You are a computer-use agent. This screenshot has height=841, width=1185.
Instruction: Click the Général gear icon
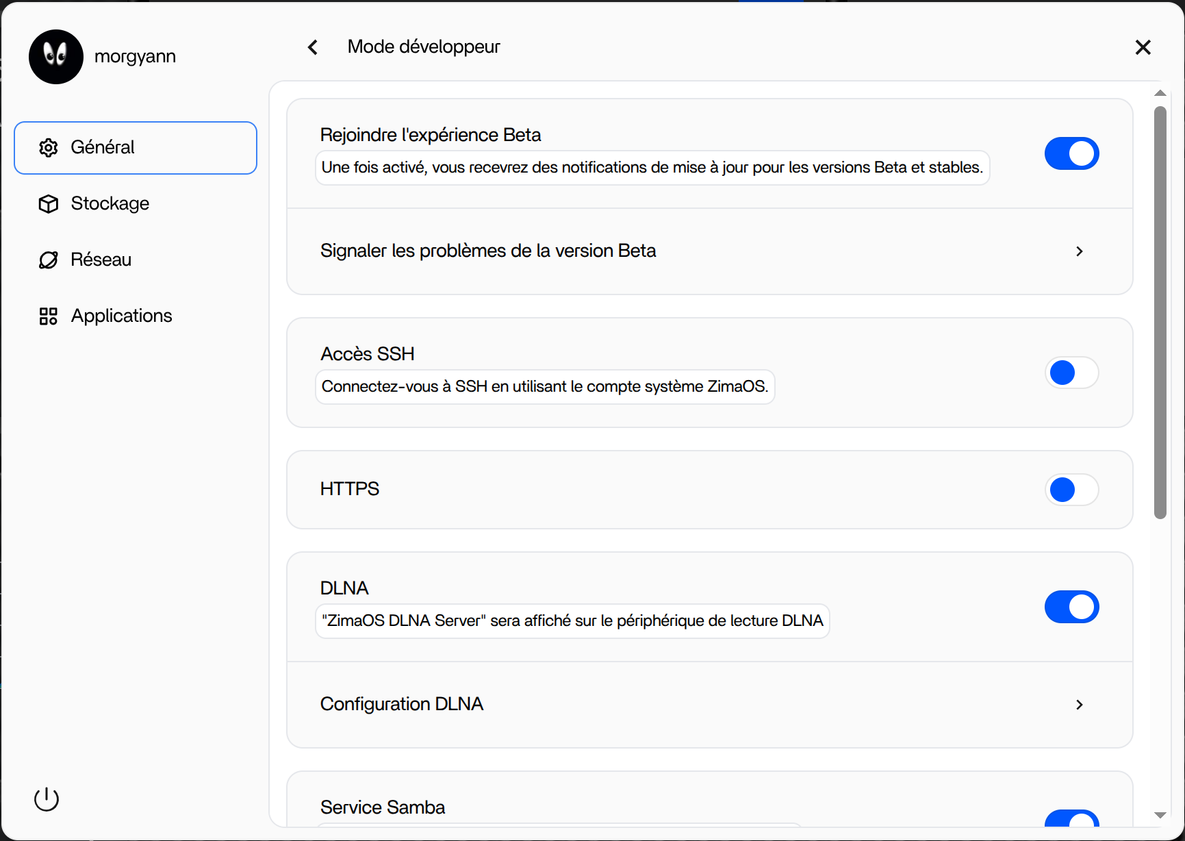pyautogui.click(x=49, y=148)
